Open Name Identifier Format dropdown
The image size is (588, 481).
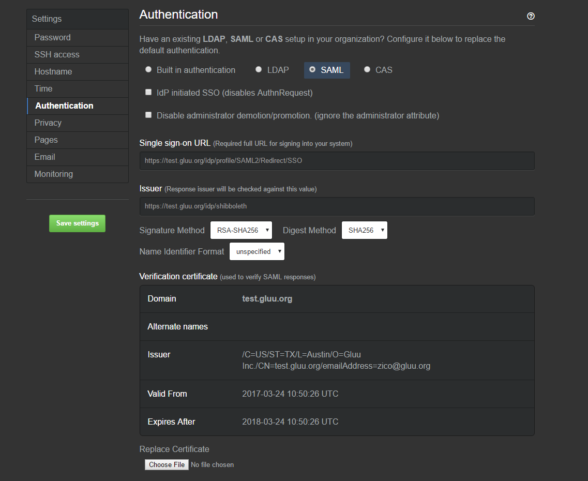(257, 251)
